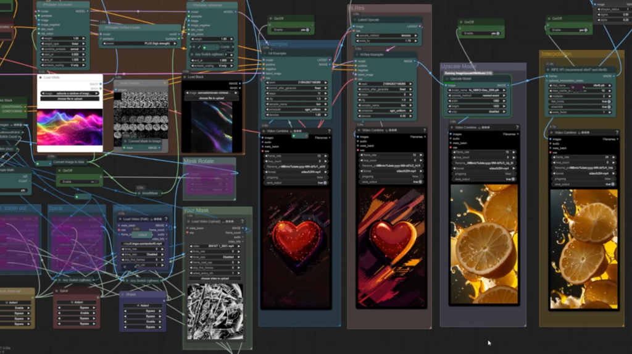Open help icon on 1st Video Combine node
632x354 pixels.
pos(330,131)
